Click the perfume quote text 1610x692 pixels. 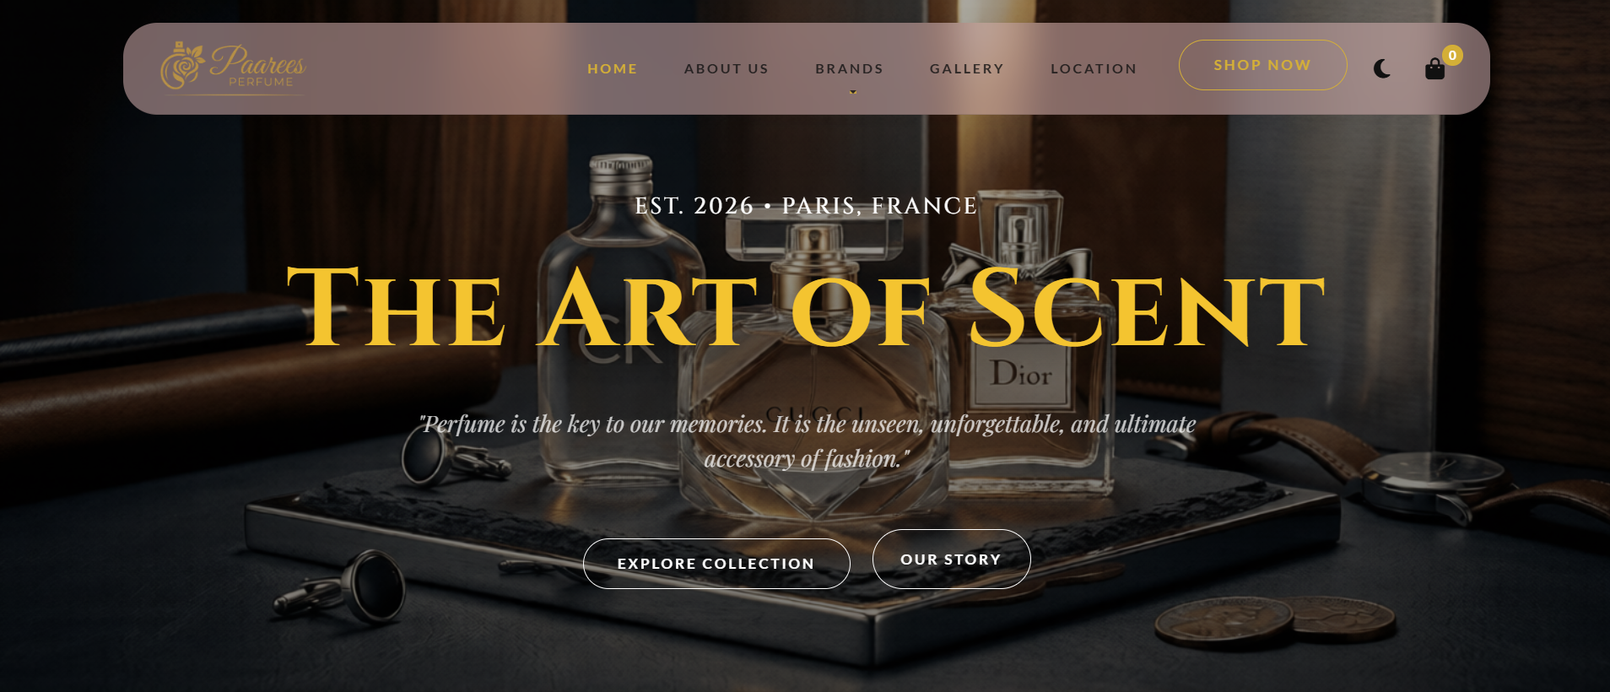808,441
